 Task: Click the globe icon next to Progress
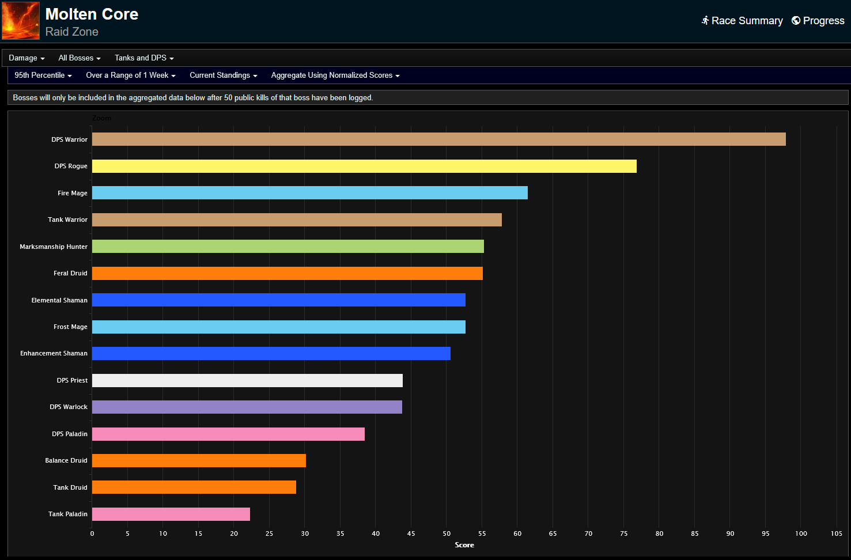pyautogui.click(x=796, y=20)
